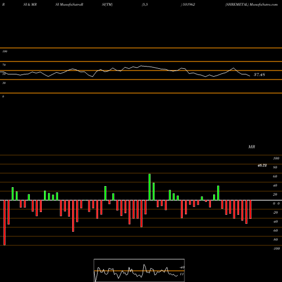
Task: Click the -100 label on MR axis
Action: tap(276, 249)
